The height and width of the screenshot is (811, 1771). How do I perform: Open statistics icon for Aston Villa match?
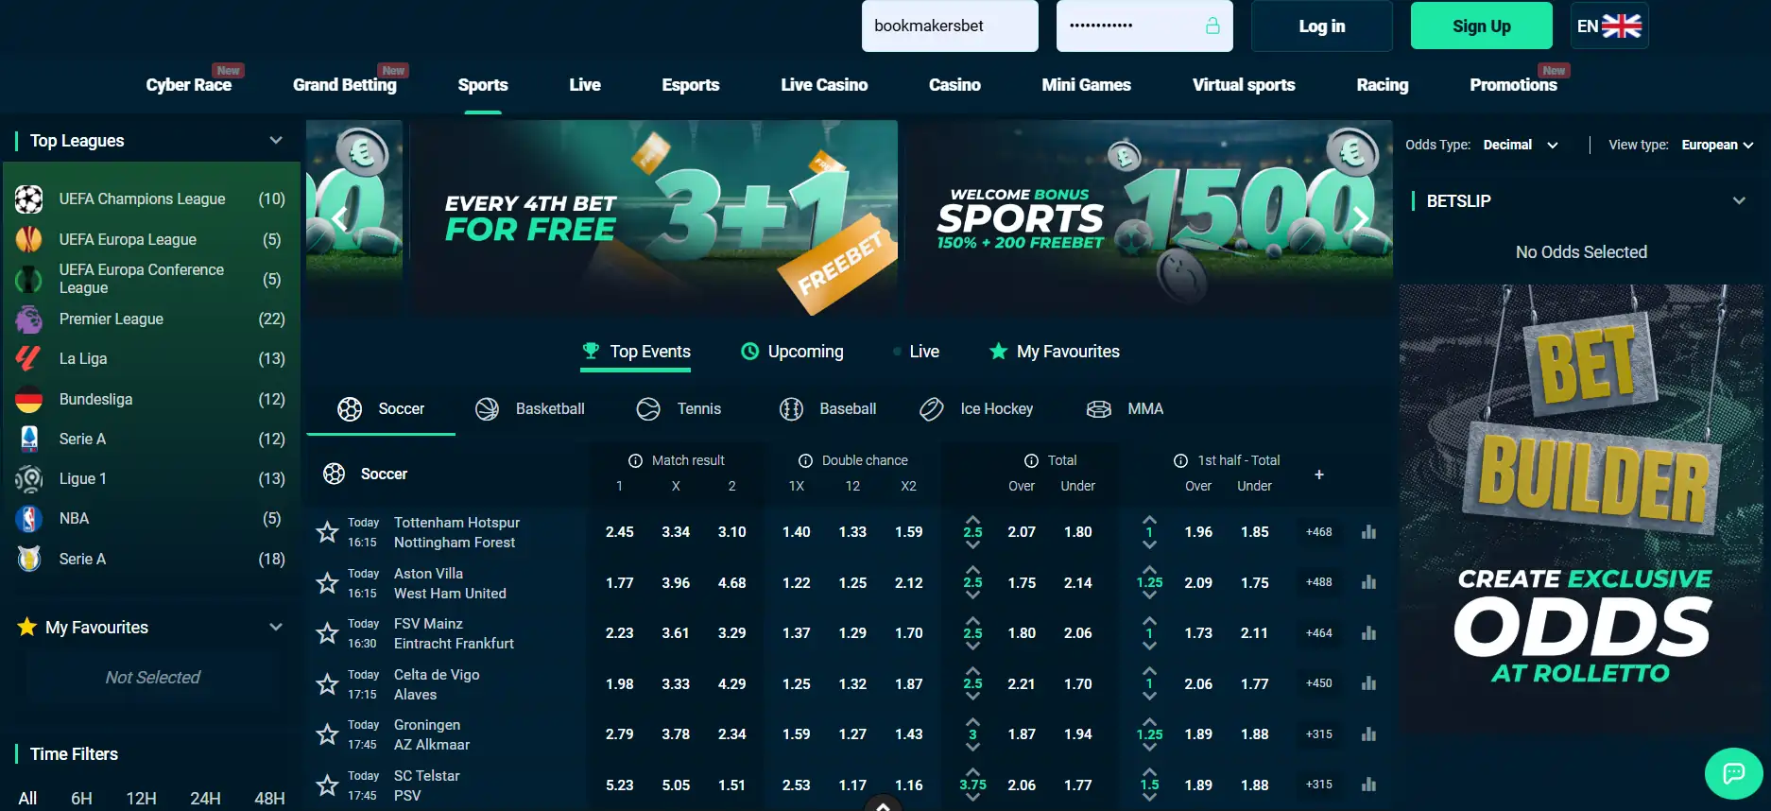point(1368,582)
